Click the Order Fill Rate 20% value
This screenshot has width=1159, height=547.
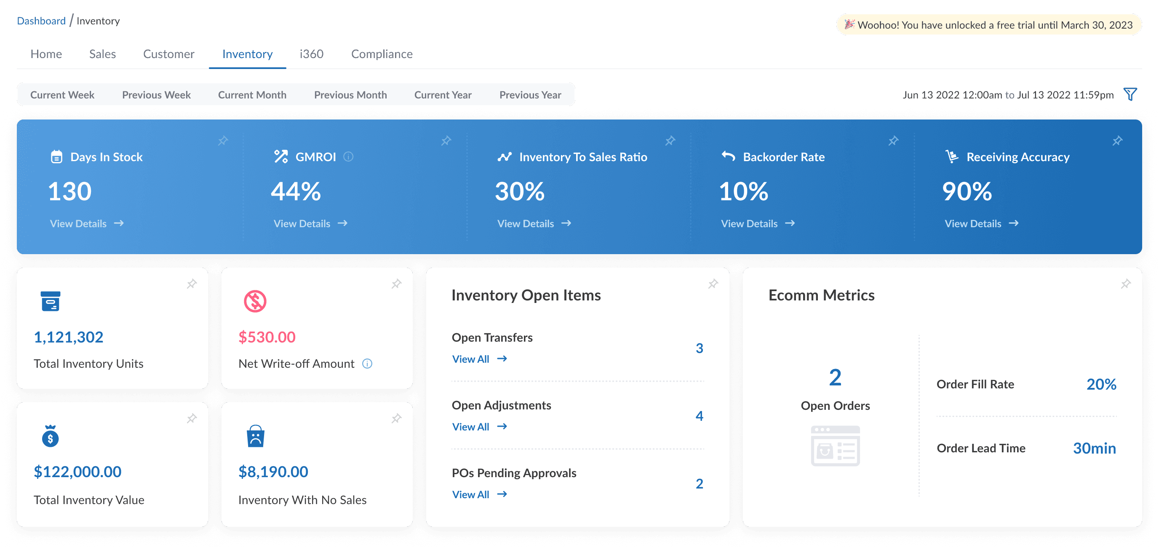(x=1101, y=384)
